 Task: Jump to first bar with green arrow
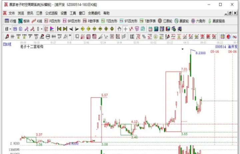(59, 29)
